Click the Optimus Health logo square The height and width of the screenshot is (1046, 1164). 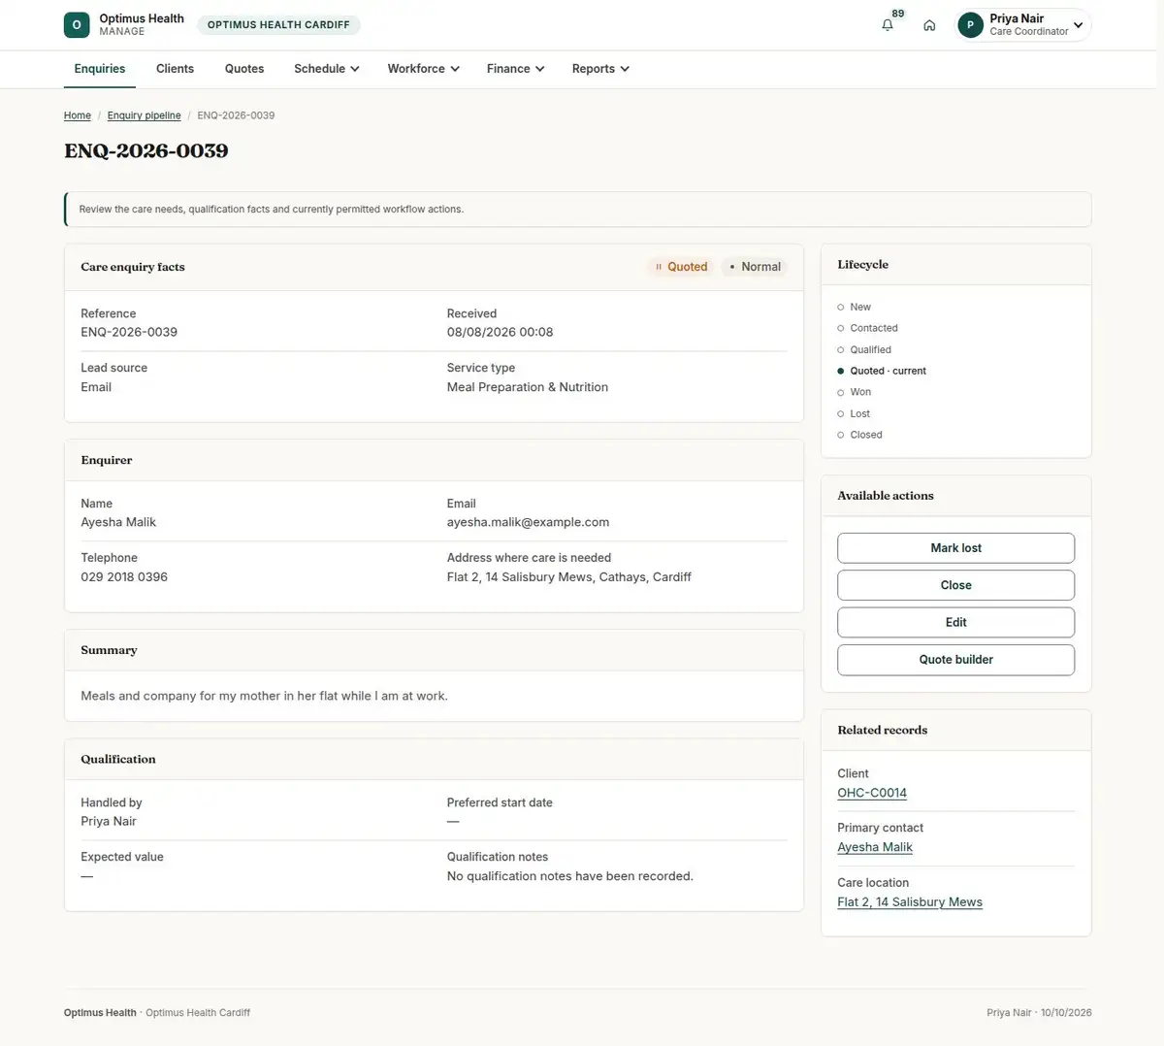77,25
